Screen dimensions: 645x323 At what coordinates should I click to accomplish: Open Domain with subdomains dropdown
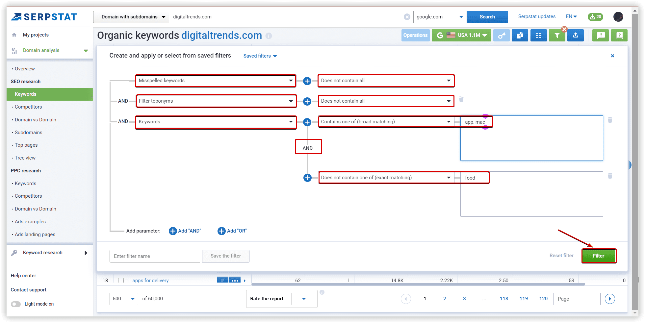131,17
